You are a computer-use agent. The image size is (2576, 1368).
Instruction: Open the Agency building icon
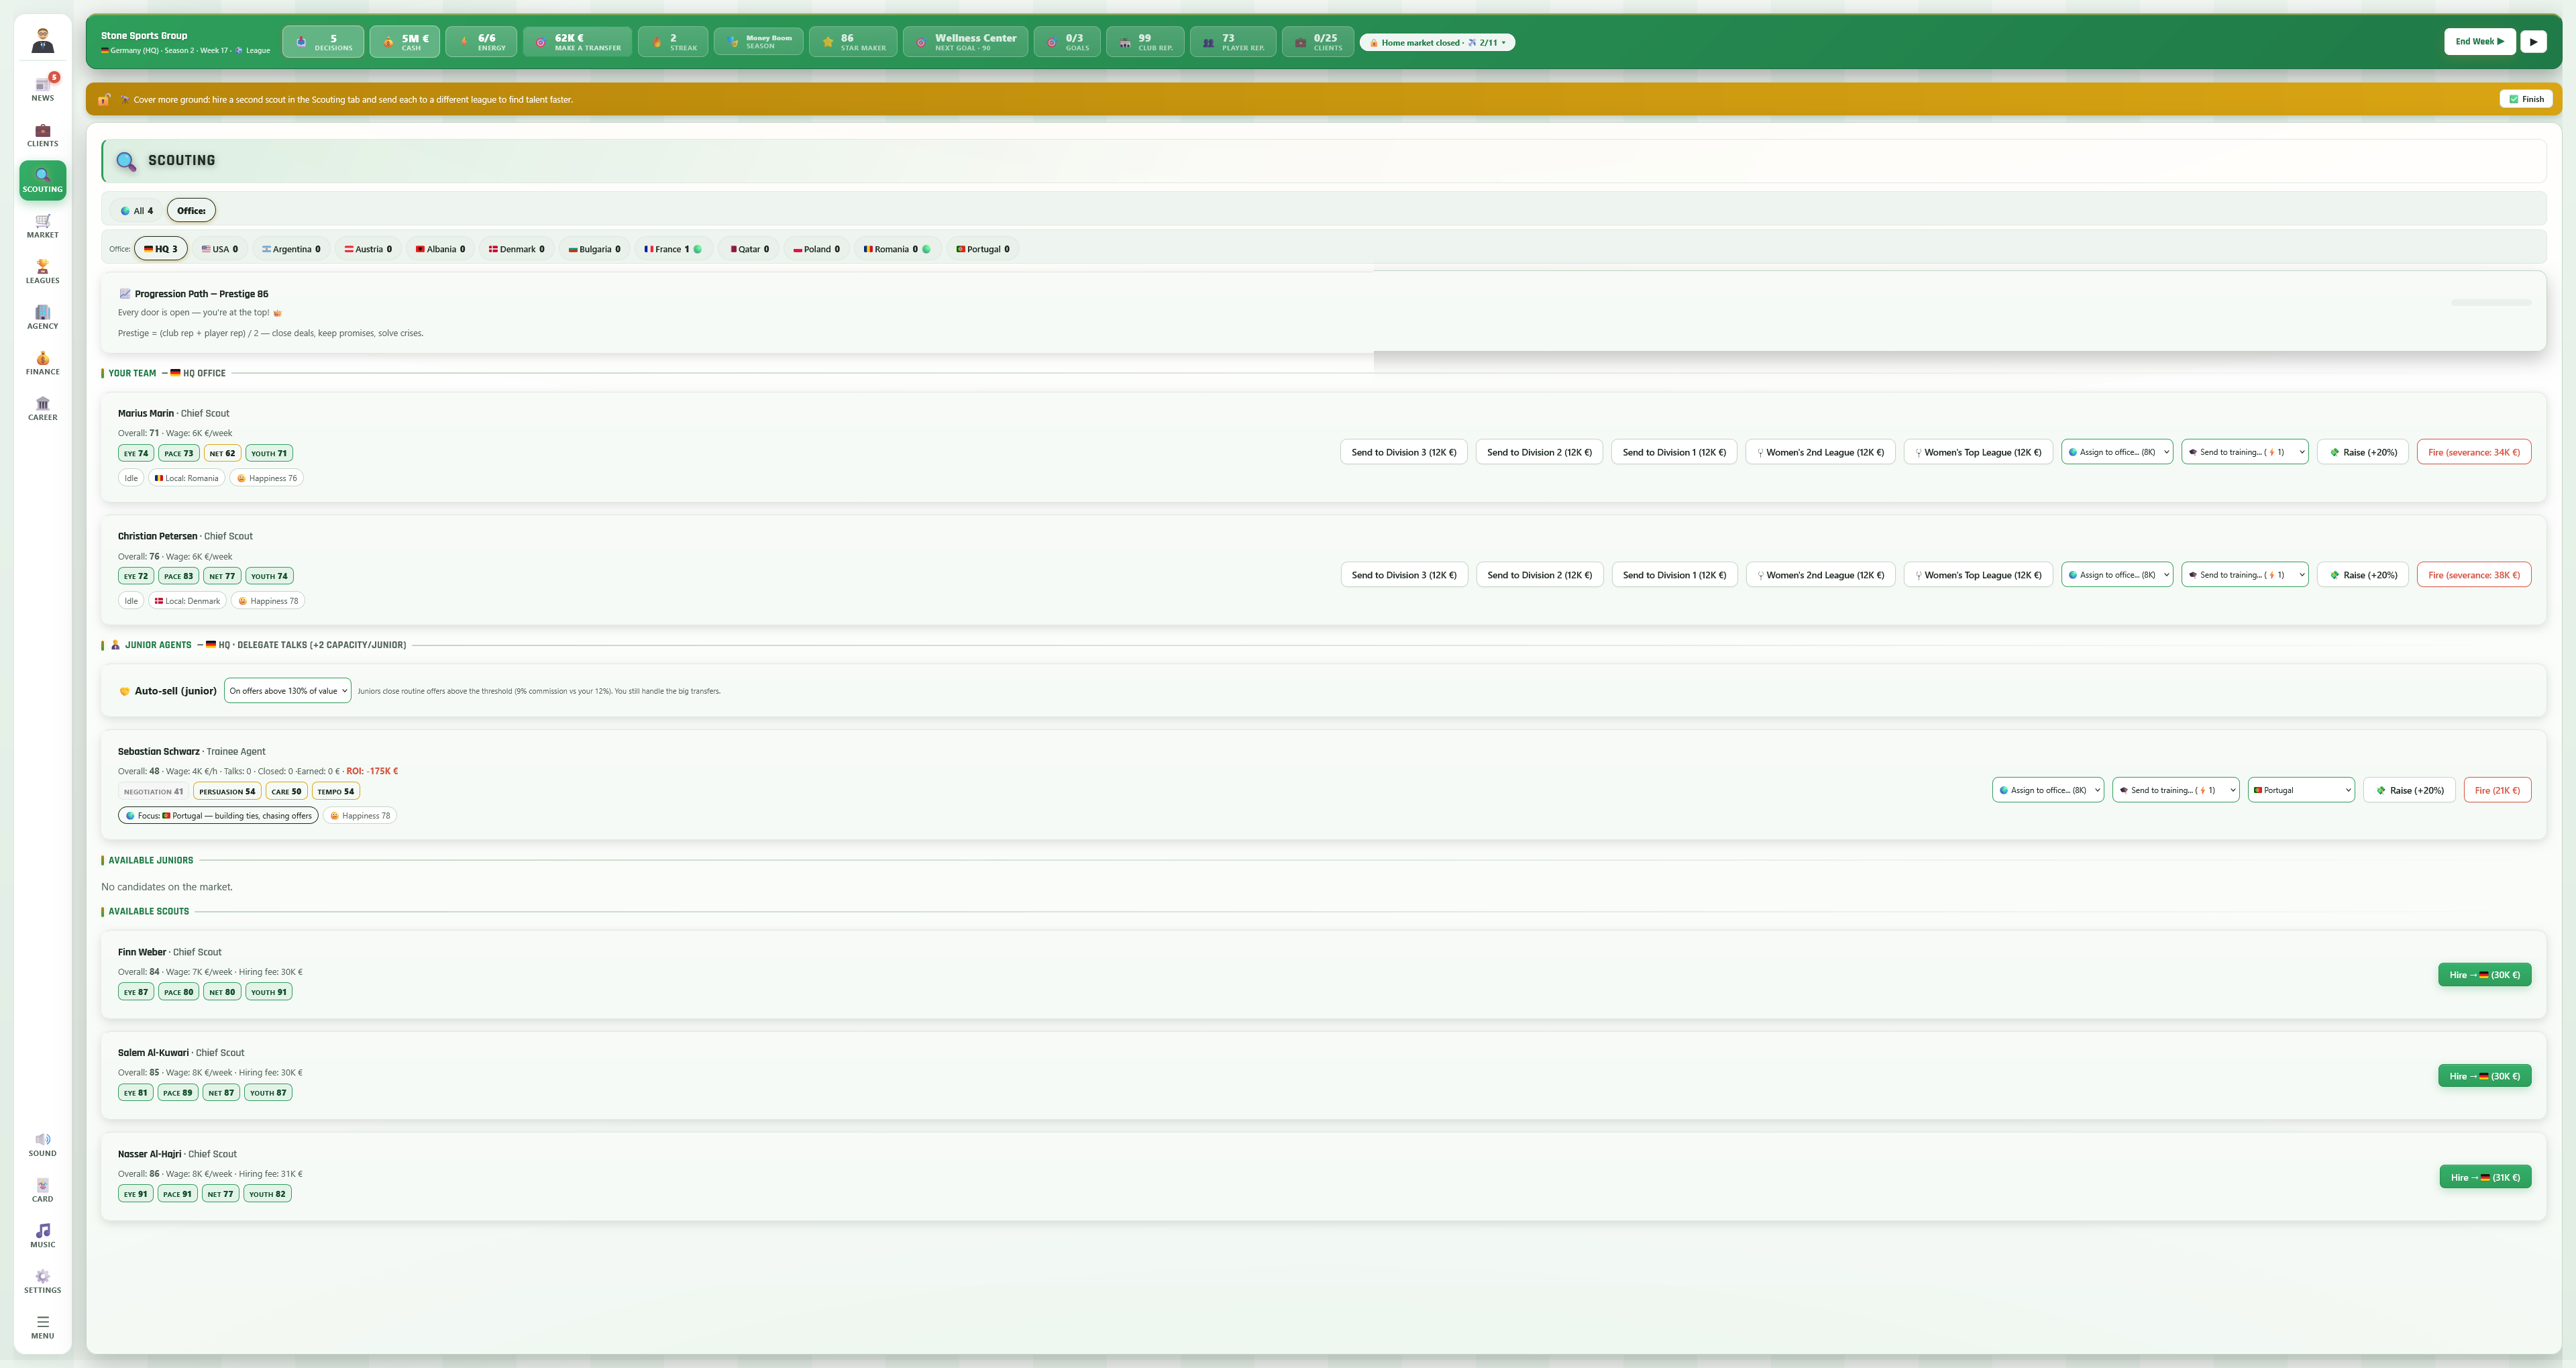[x=42, y=317]
